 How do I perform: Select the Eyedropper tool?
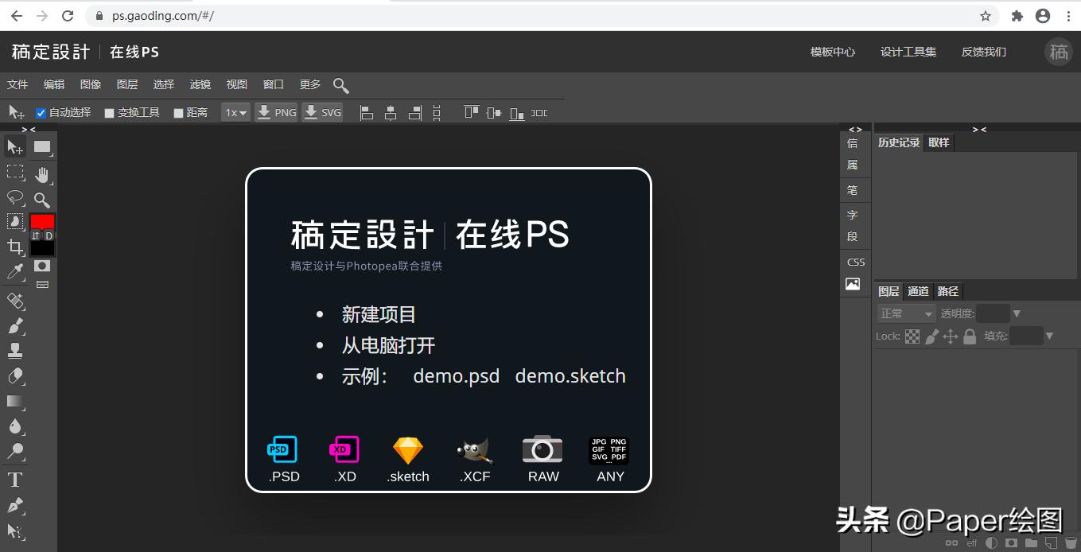point(14,273)
